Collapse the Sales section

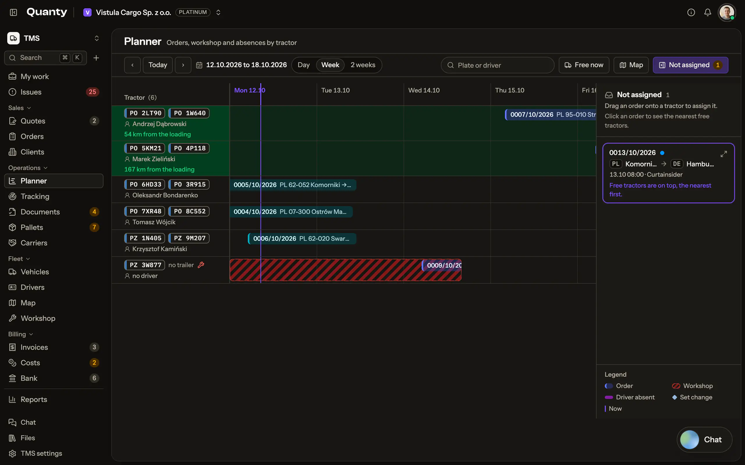[20, 108]
